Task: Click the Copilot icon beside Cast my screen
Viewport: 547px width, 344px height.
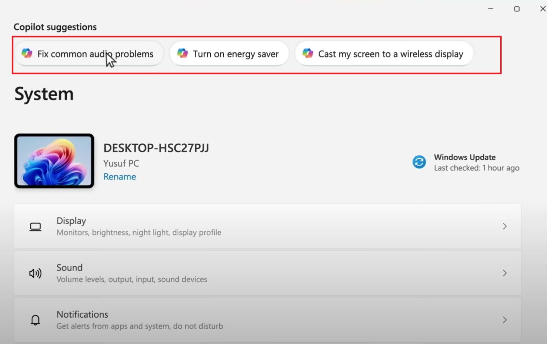Action: [308, 53]
